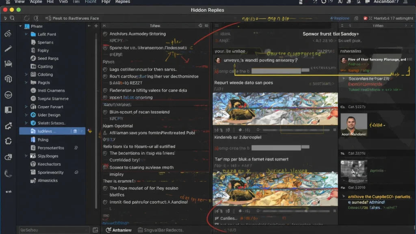Click the Tuepra Starnere item icon
This screenshot has width=416, height=234.
(x=33, y=98)
